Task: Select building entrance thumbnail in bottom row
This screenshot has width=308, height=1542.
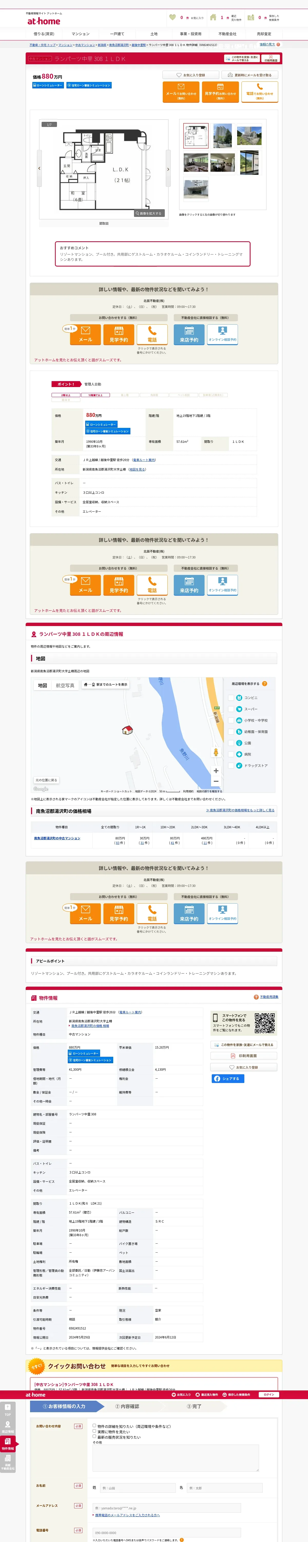Action: click(196, 190)
